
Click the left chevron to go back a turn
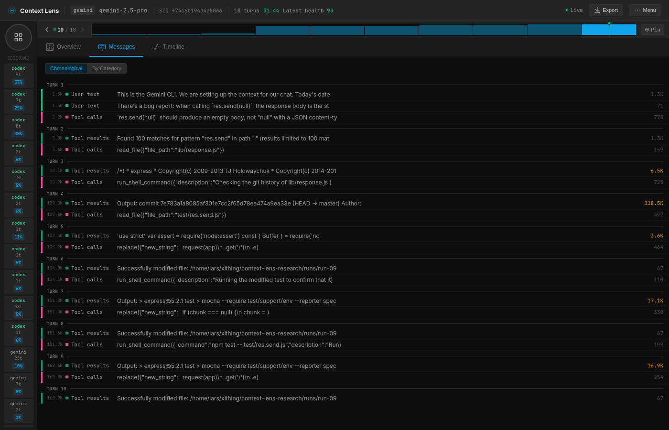46,29
